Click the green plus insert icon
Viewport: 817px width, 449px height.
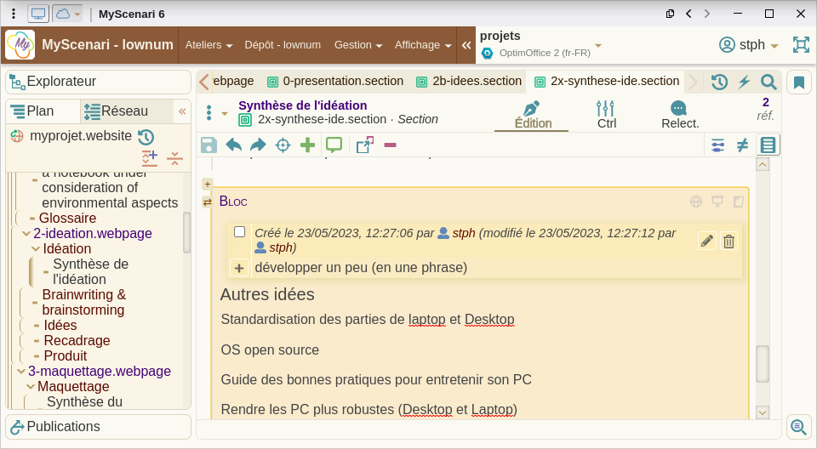(307, 145)
